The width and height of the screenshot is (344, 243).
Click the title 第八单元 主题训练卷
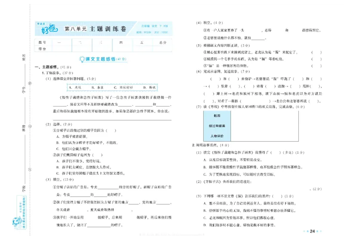click(95, 29)
